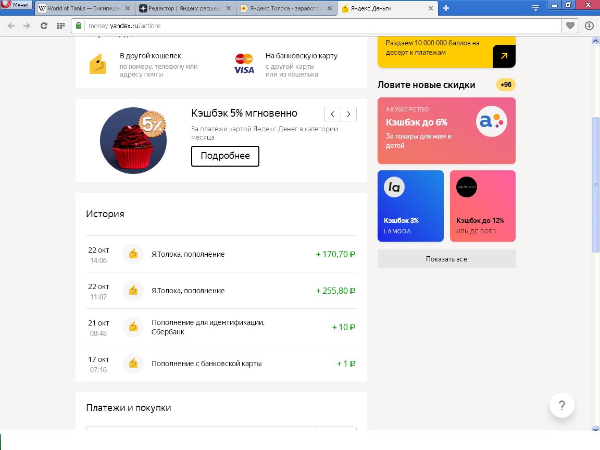Open the help question mark button
The height and width of the screenshot is (450, 600).
(562, 405)
